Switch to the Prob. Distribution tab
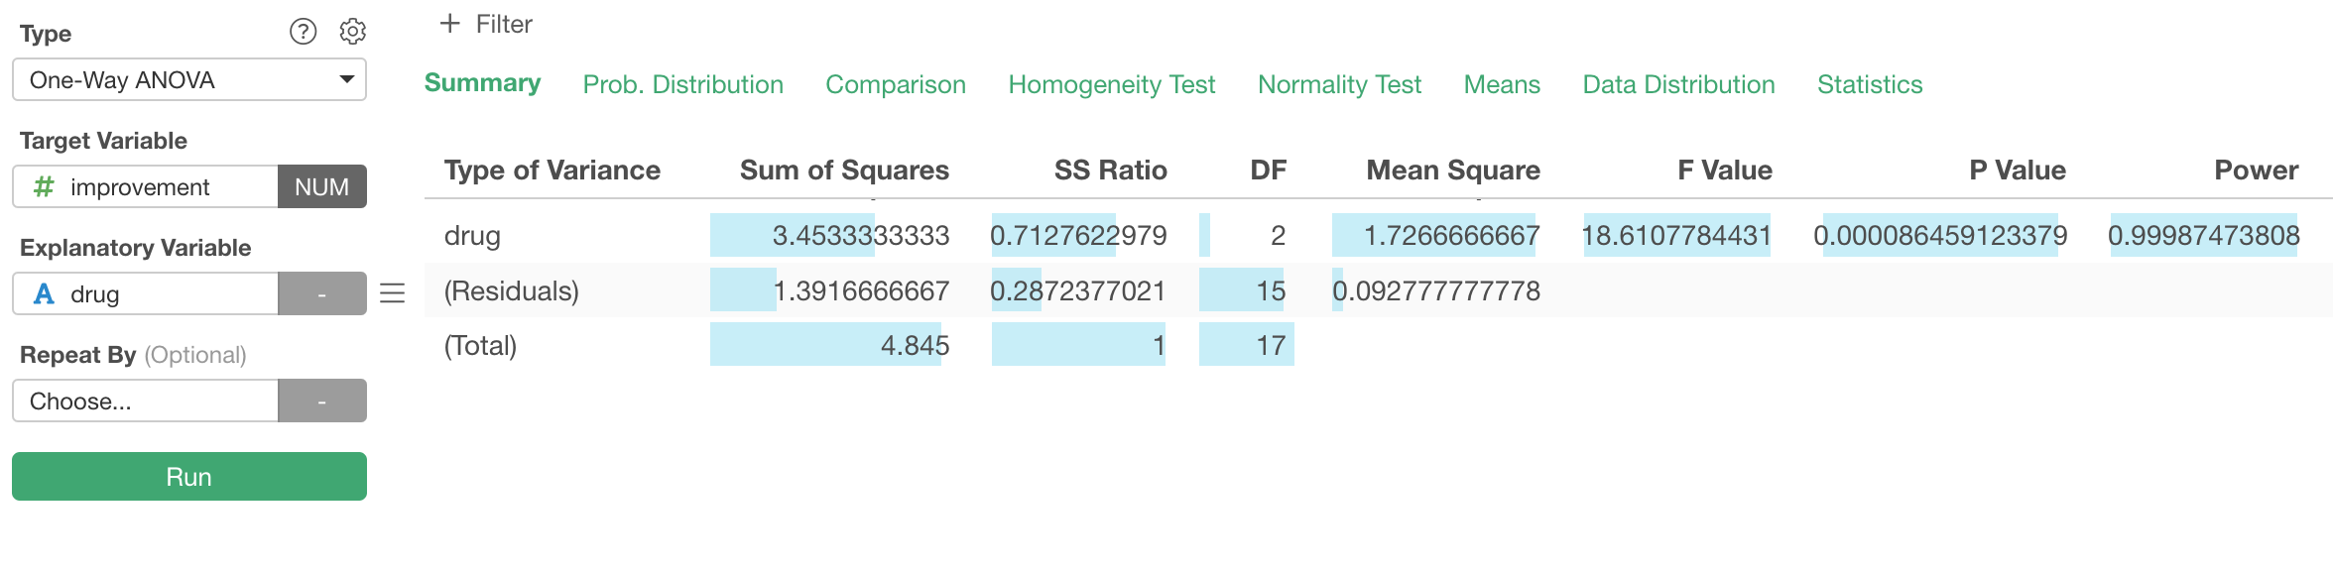 coord(683,84)
